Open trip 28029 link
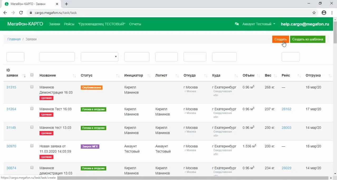 (x=286, y=168)
